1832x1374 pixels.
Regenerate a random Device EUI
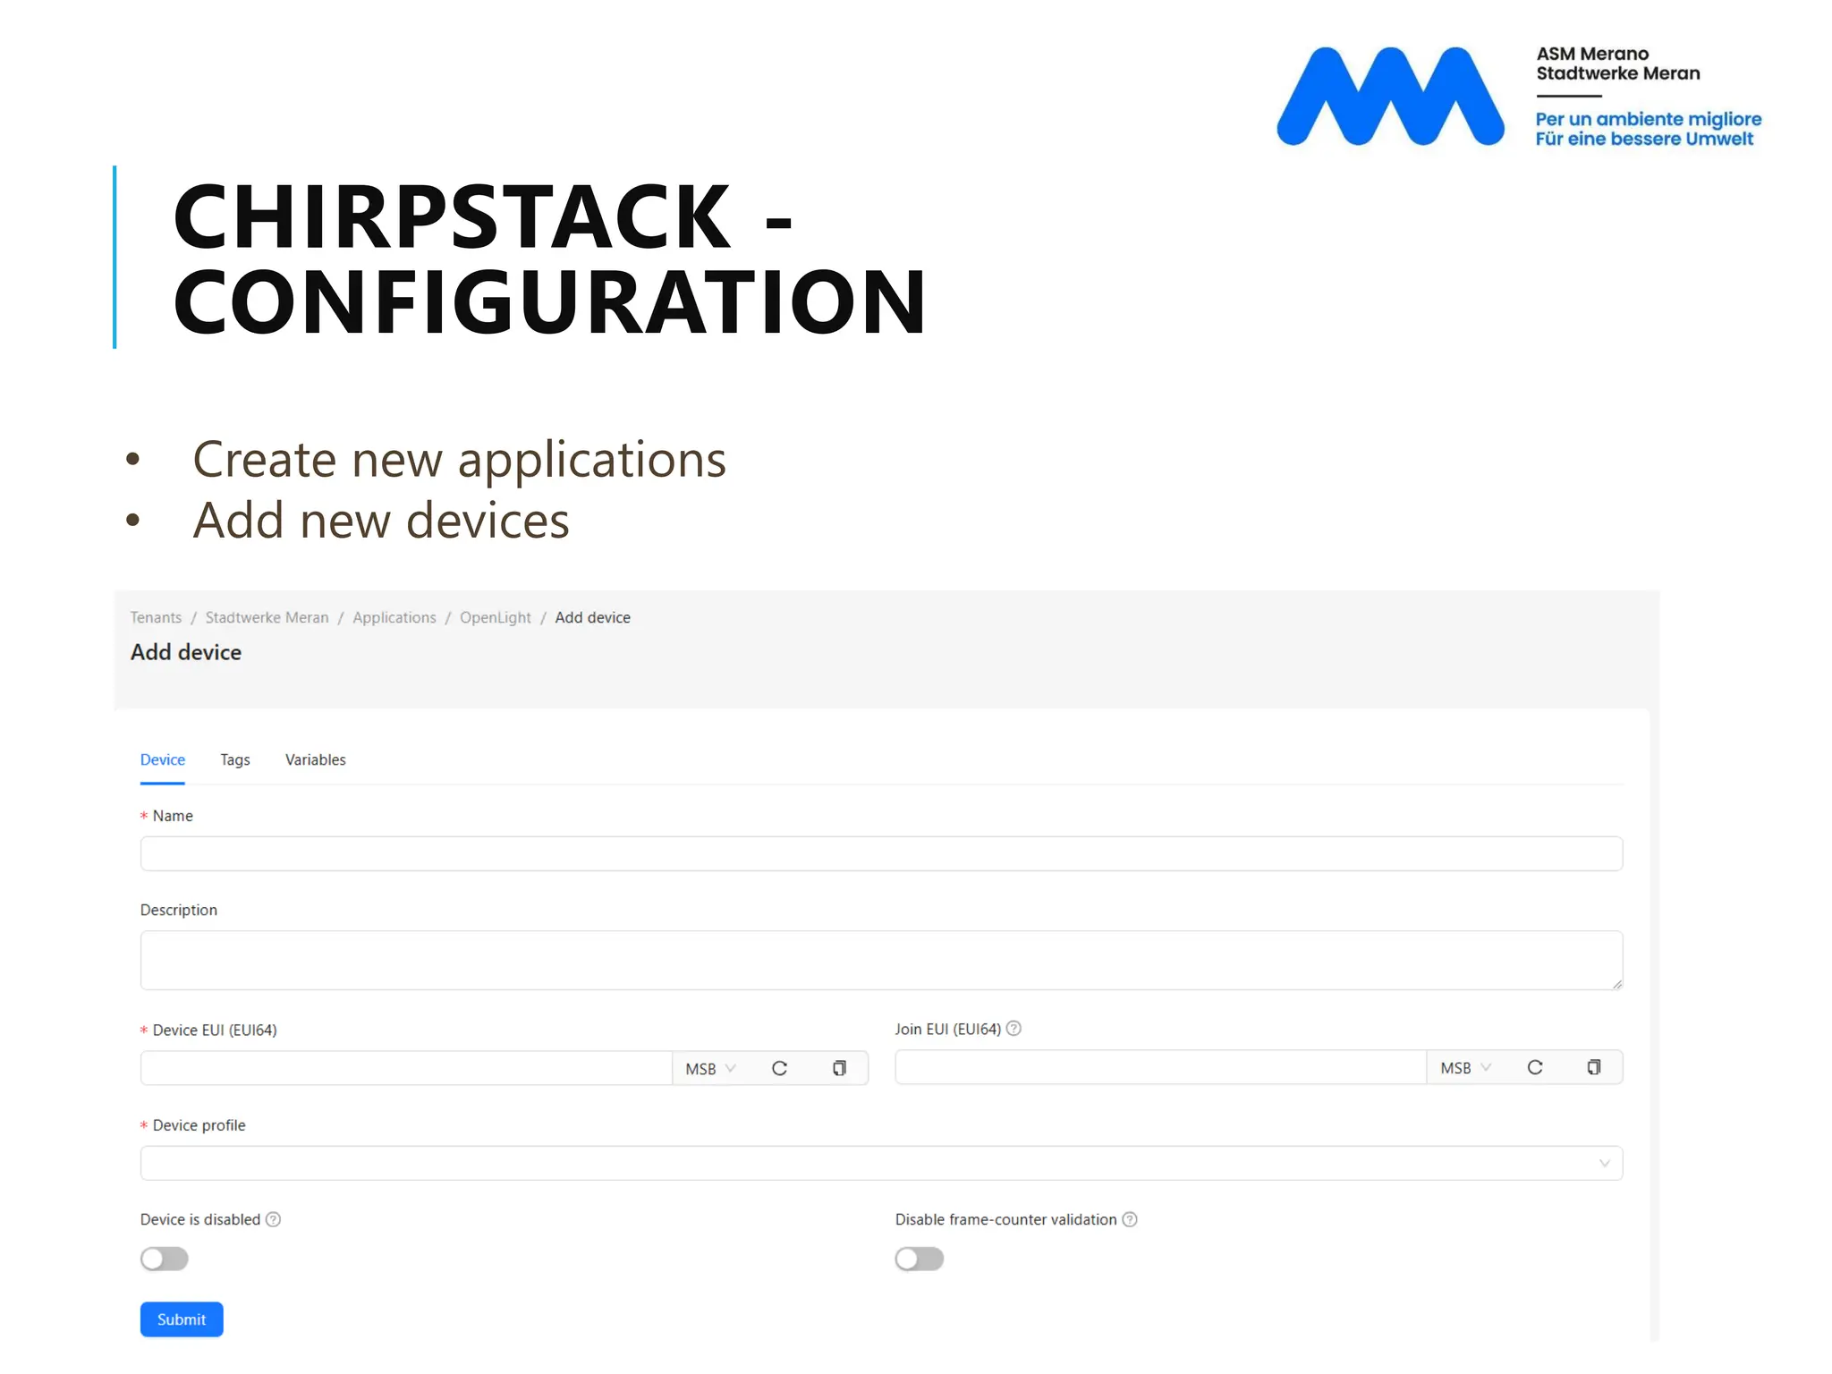779,1068
